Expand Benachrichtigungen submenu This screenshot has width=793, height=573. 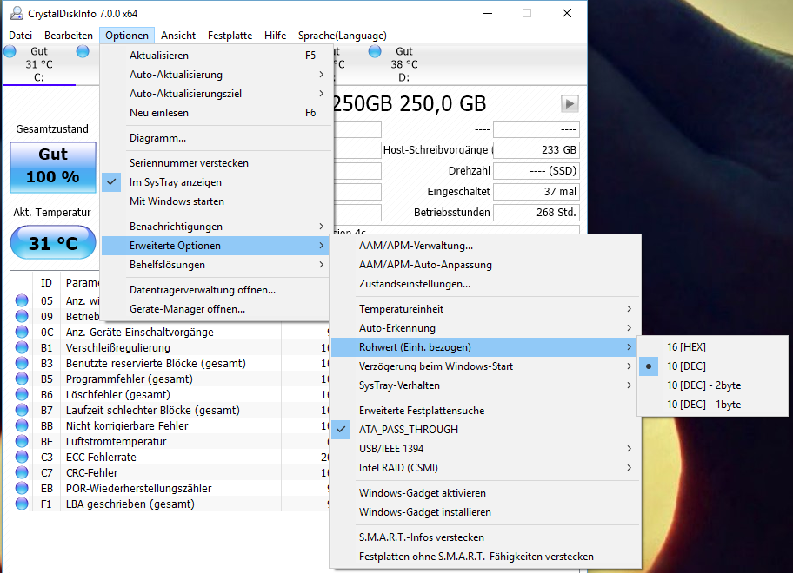pos(217,227)
